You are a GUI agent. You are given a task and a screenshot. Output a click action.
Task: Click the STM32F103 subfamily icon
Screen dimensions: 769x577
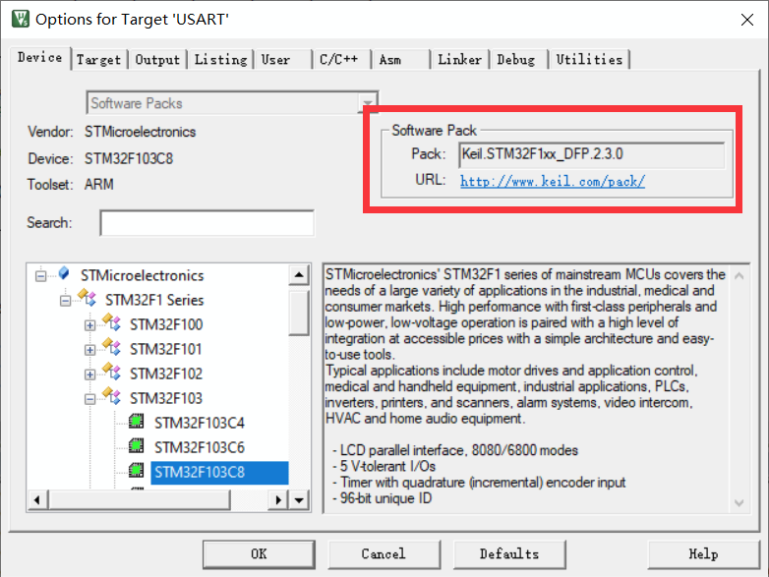(x=111, y=395)
